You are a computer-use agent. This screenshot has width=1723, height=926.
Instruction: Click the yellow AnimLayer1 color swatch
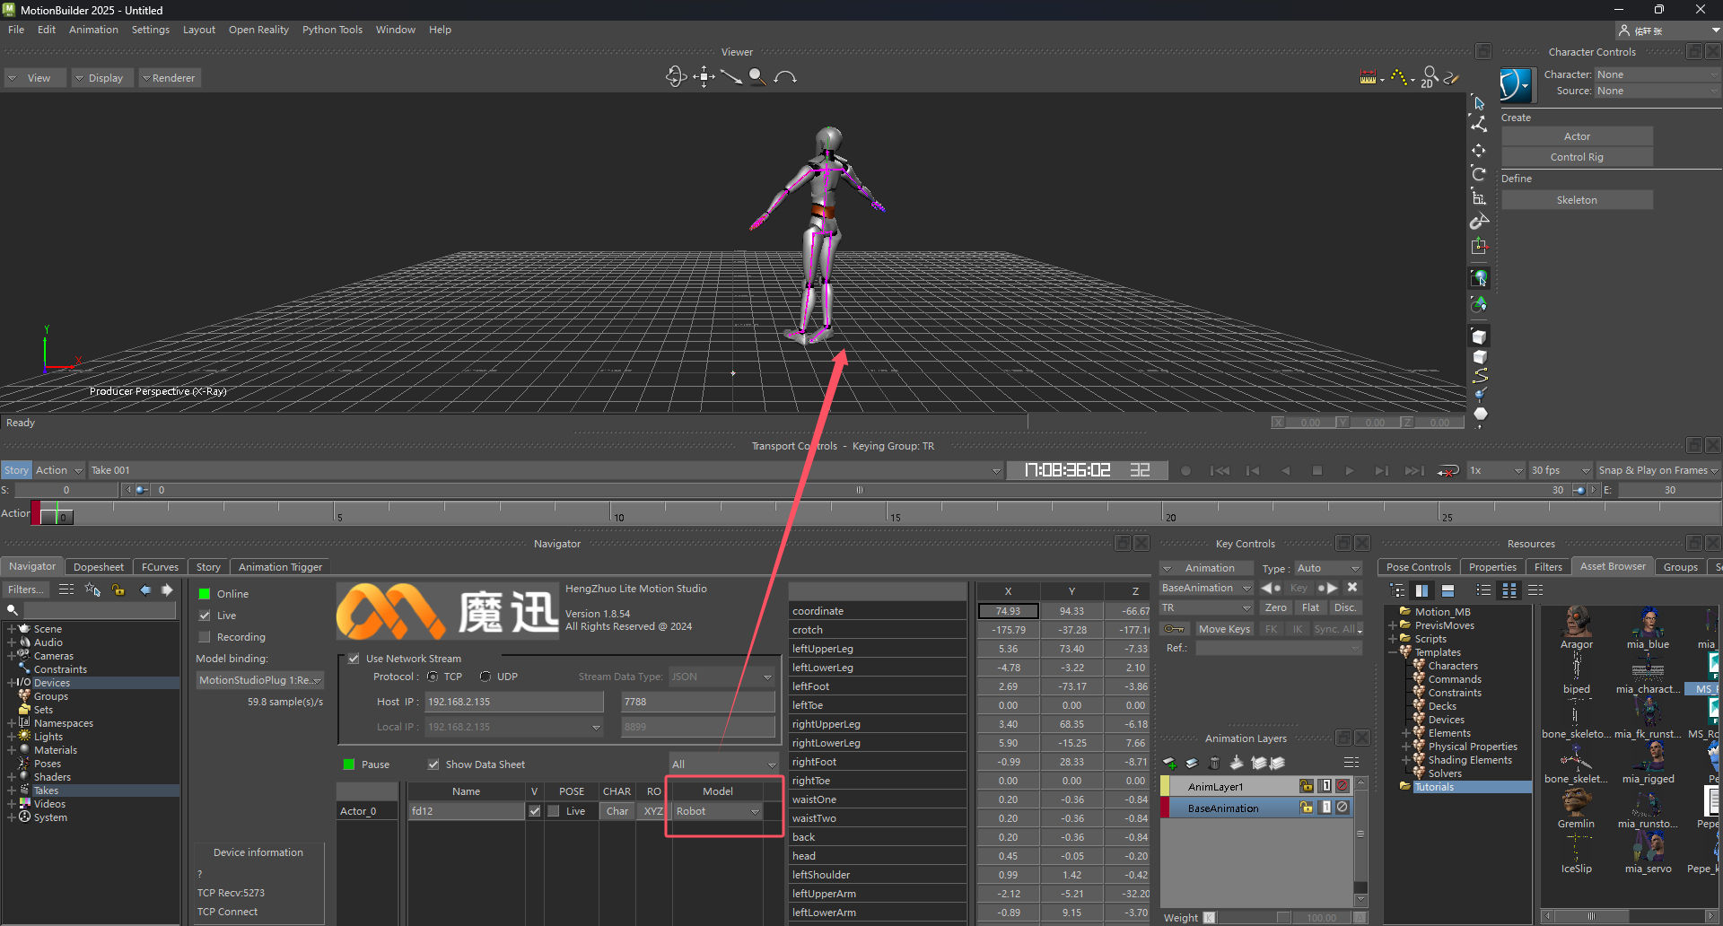pyautogui.click(x=1166, y=787)
